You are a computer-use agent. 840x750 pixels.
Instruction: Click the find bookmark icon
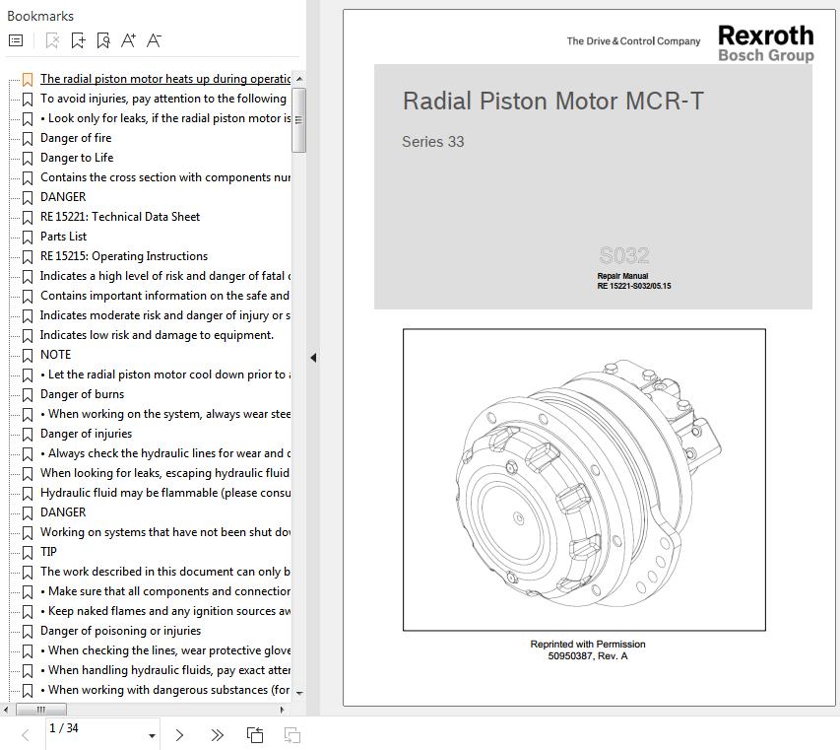point(103,40)
